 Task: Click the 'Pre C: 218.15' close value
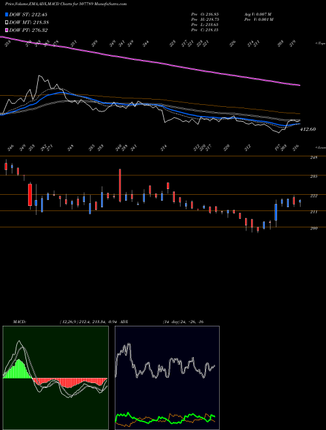[x=205, y=30]
